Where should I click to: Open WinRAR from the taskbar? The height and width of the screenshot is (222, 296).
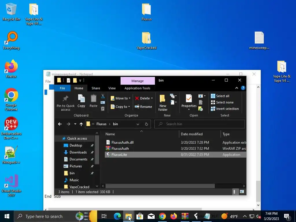click(x=185, y=216)
